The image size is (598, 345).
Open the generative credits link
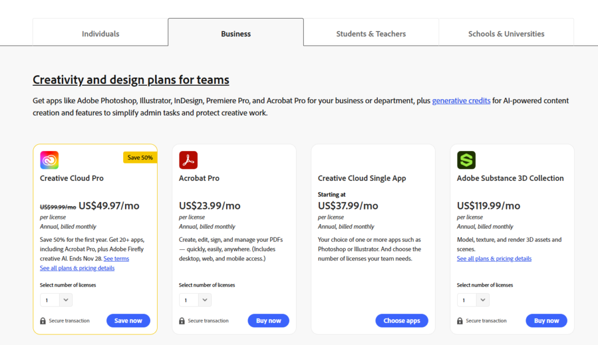[x=461, y=100]
